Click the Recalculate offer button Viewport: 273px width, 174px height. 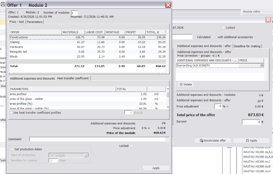[213, 141]
